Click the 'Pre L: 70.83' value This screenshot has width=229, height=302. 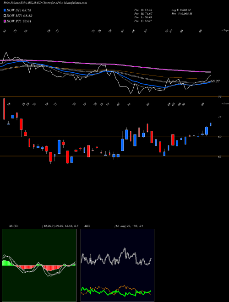click(143, 17)
